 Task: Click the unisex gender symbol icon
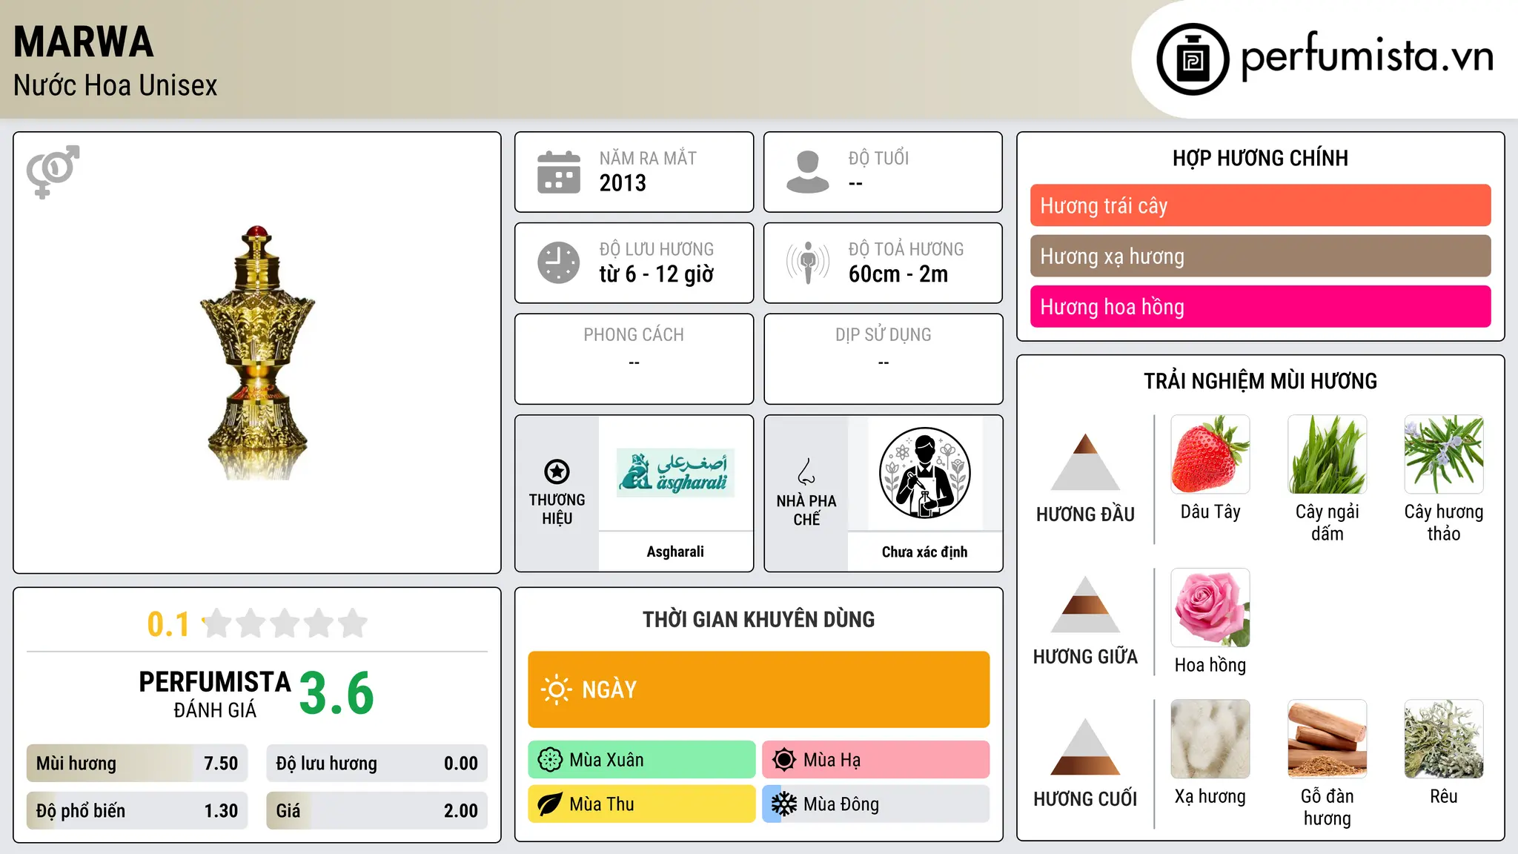(53, 172)
